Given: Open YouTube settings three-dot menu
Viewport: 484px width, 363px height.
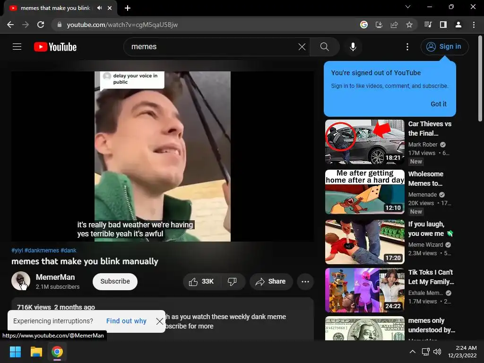Looking at the screenshot, I should coord(407,47).
